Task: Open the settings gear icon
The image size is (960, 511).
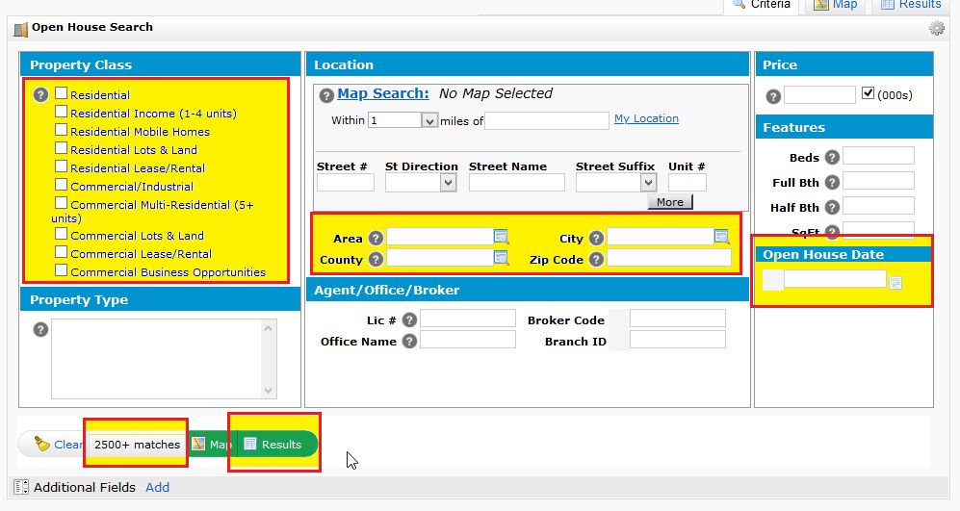Action: click(x=936, y=28)
